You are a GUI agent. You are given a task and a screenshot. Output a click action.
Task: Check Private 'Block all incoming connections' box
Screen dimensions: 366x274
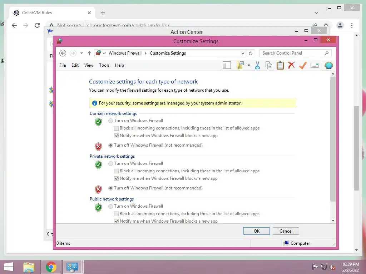point(116,171)
